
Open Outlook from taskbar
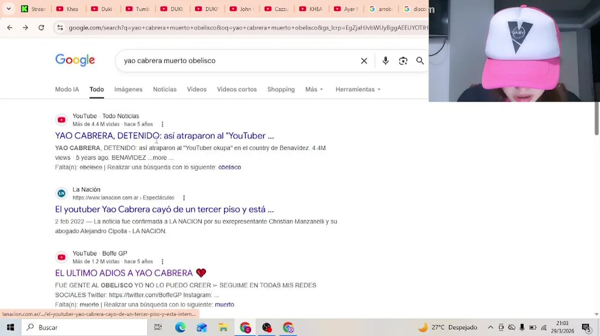[x=201, y=327]
